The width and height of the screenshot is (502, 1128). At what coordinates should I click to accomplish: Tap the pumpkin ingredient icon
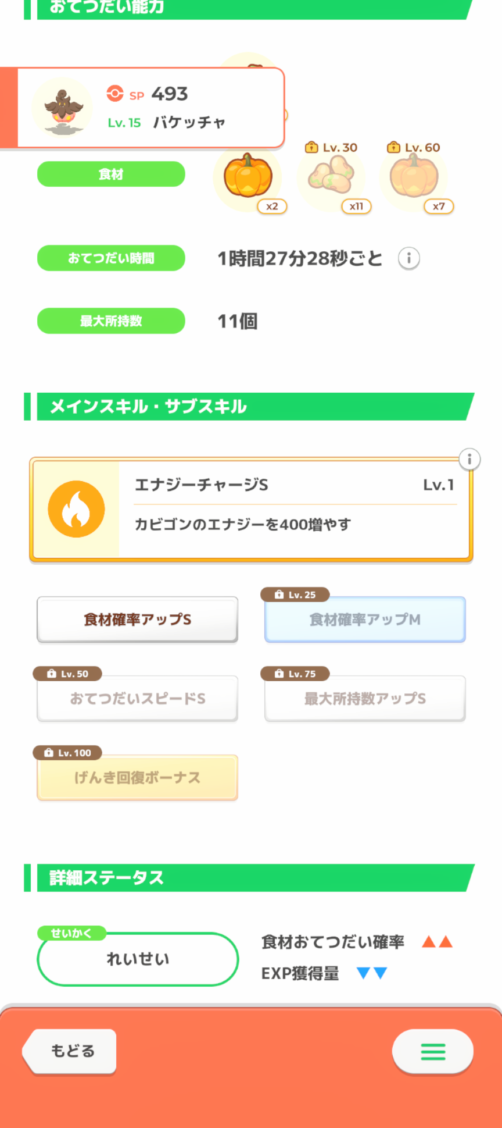(248, 176)
